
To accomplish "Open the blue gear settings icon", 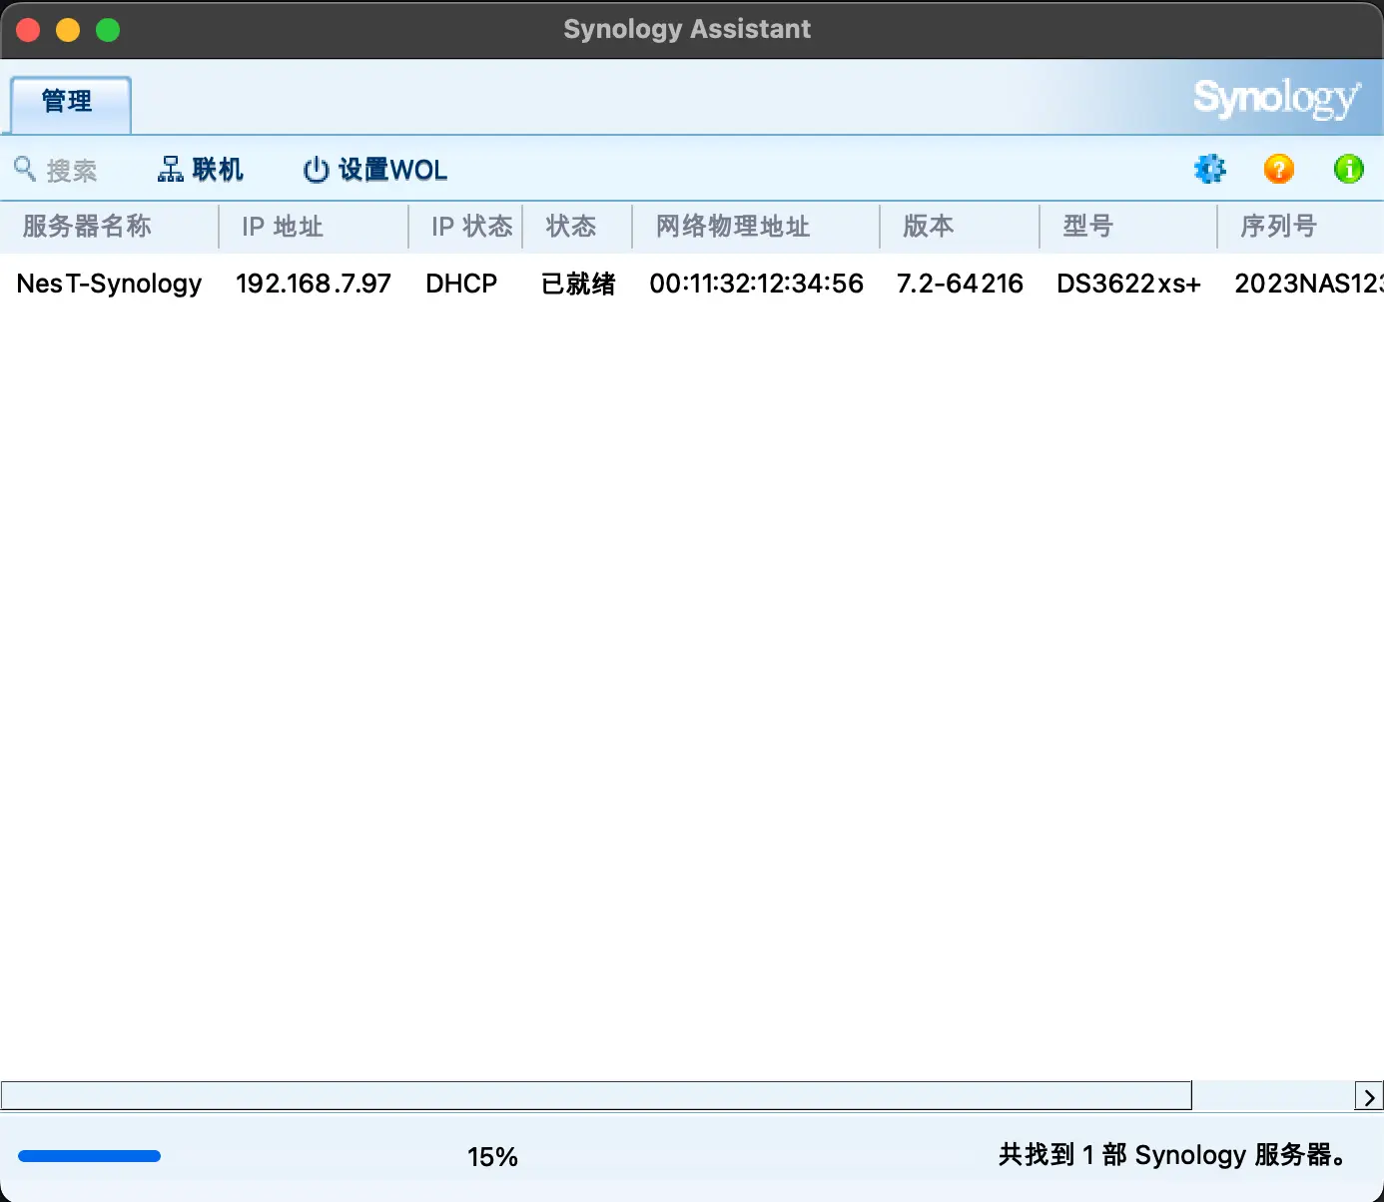I will coord(1209,169).
